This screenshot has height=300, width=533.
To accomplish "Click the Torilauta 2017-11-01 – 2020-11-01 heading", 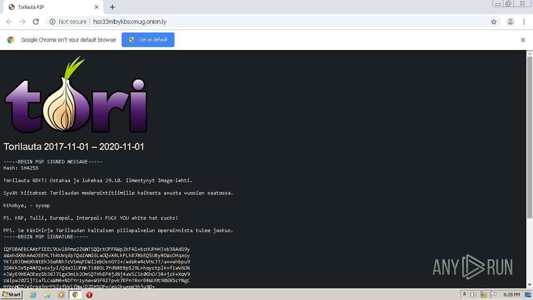I will (74, 147).
